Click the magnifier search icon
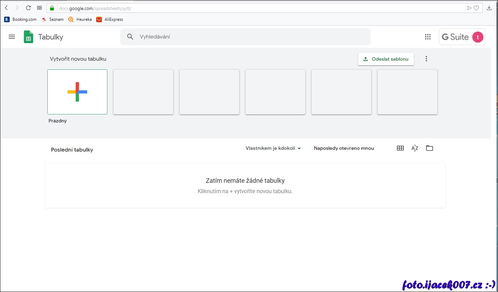 130,37
